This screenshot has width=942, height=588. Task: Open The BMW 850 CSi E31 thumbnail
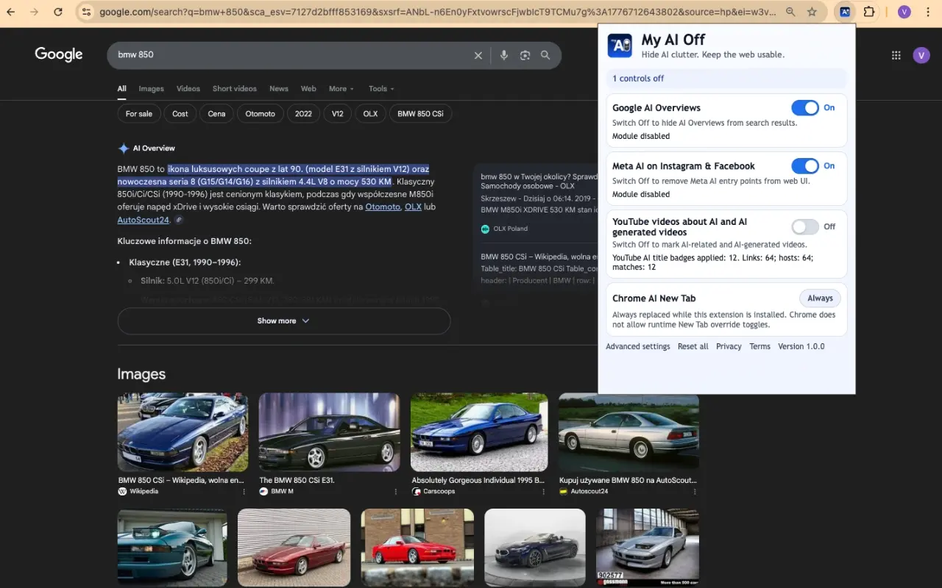[329, 432]
